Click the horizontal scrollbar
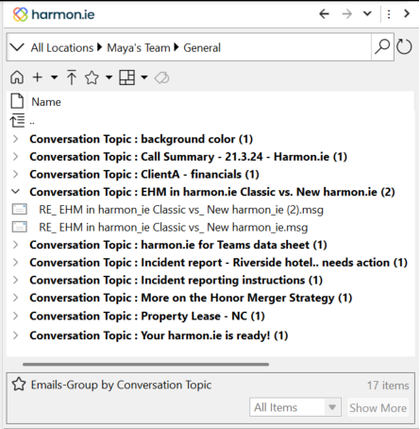 tap(145, 364)
